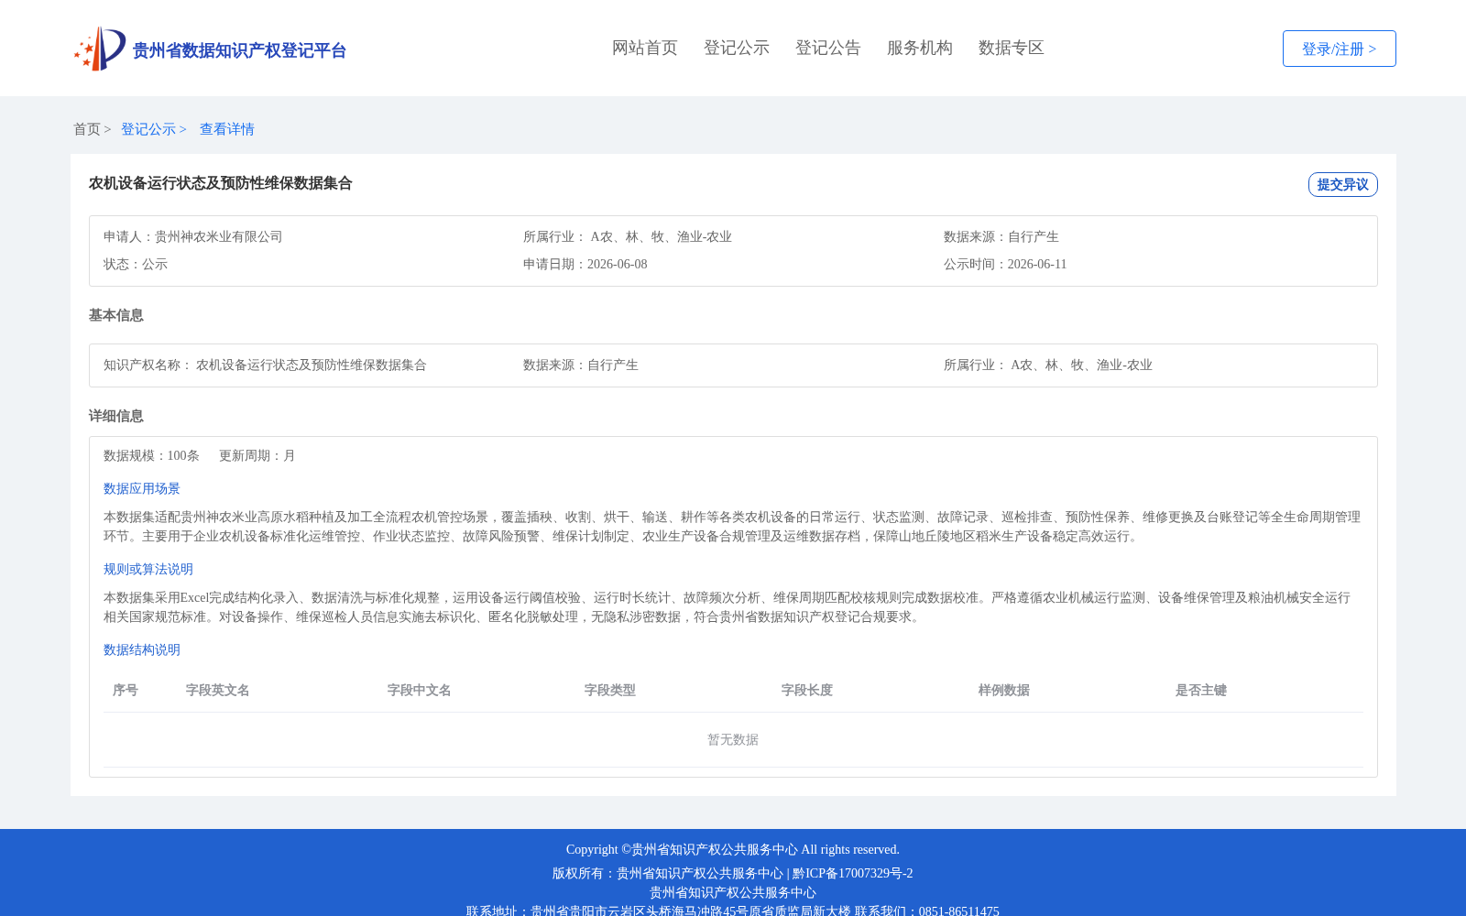Click the 字段英文名 column header
Image resolution: width=1466 pixels, height=916 pixels.
[x=218, y=690]
